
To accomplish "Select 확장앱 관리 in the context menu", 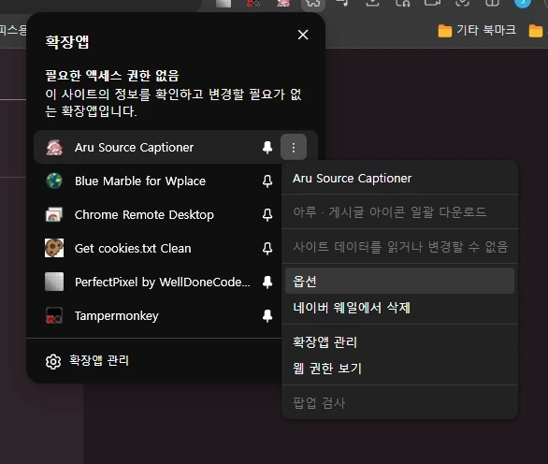I will tap(399, 341).
